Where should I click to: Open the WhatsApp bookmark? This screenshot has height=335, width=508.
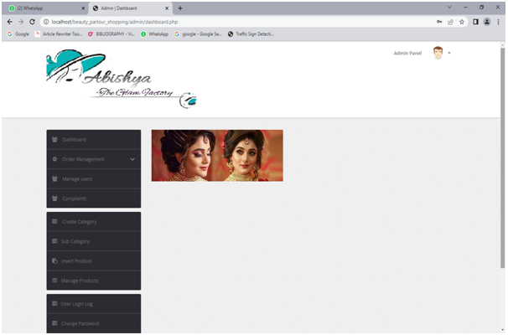(155, 34)
